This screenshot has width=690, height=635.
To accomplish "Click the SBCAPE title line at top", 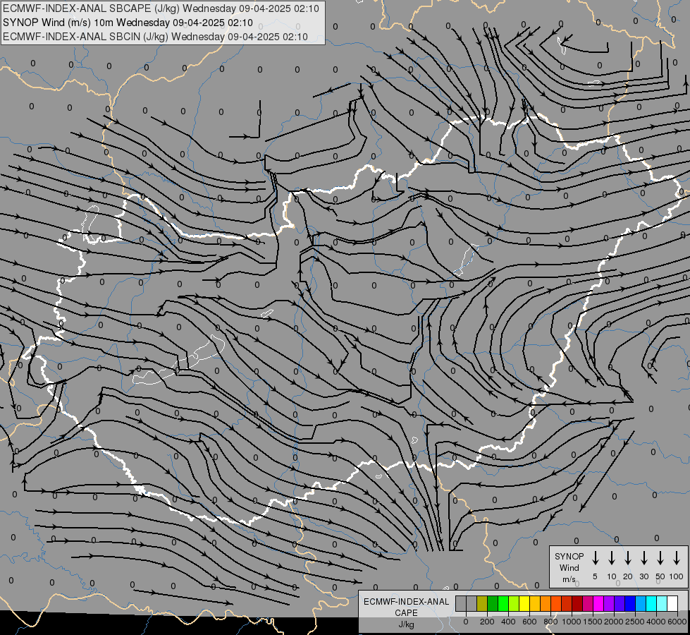I will click(x=161, y=8).
